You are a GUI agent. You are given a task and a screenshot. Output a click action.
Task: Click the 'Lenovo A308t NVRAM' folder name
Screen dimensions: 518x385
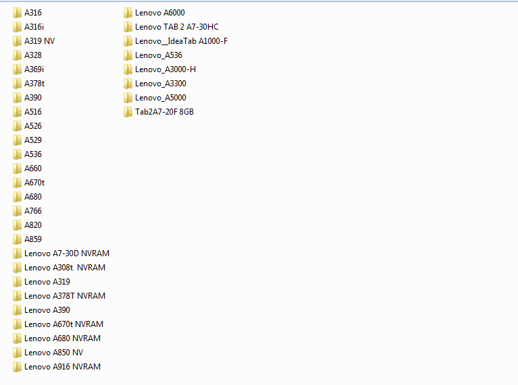pyautogui.click(x=65, y=268)
